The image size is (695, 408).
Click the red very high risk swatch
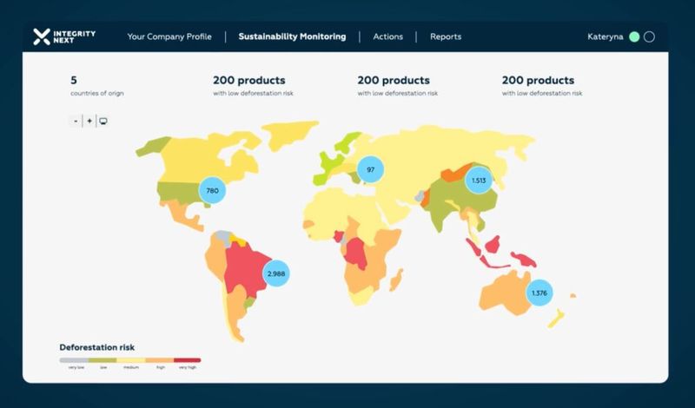point(187,359)
